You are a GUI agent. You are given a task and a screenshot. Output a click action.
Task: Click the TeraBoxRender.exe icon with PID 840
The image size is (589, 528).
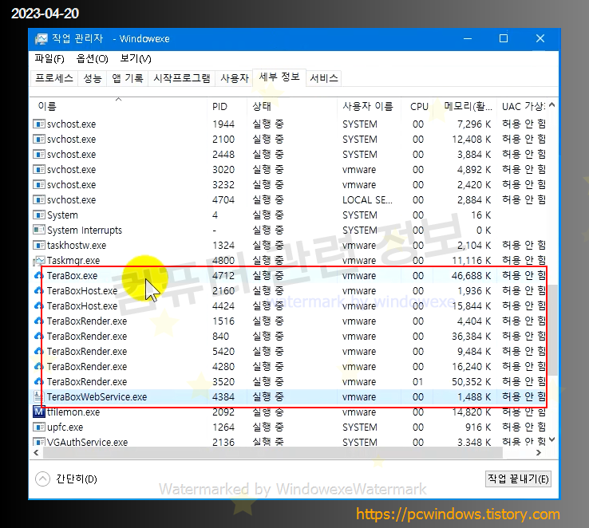38,336
